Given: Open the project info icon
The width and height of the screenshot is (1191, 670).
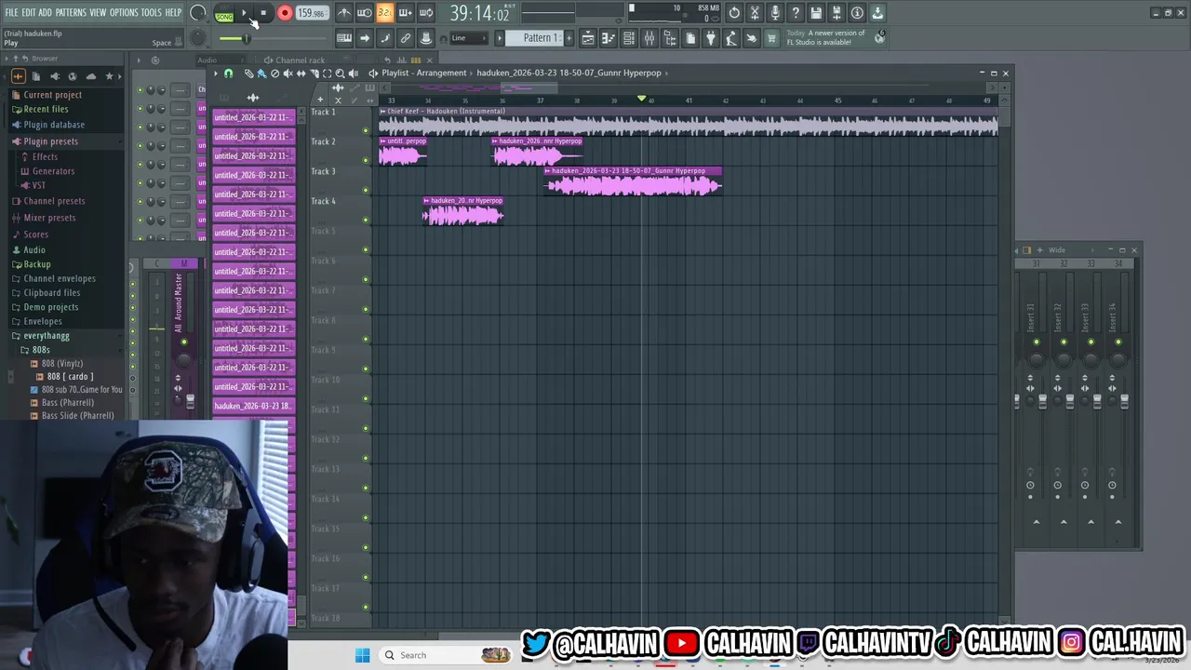Looking at the screenshot, I should [856, 12].
